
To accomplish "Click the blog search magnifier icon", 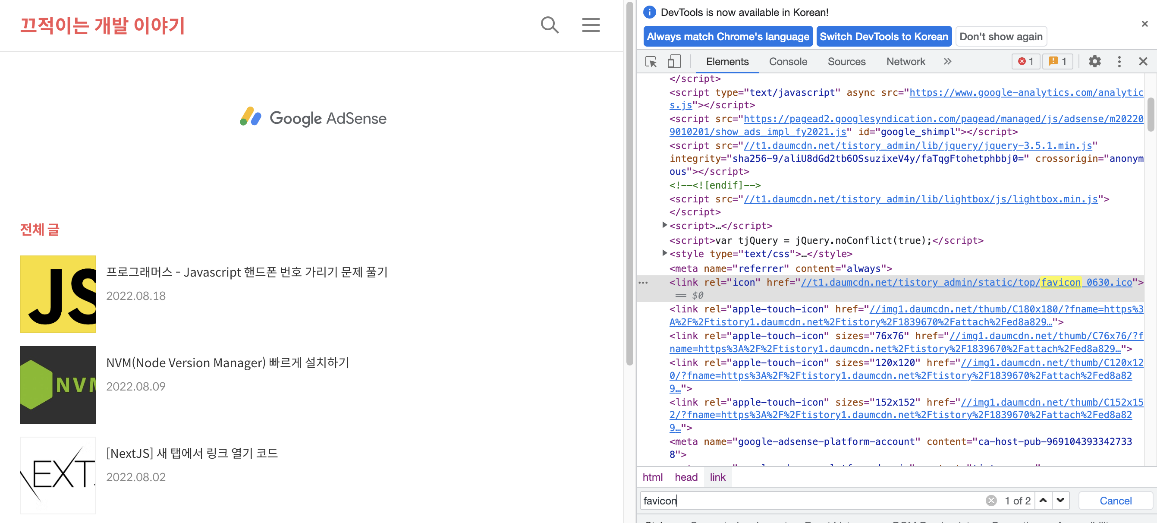I will point(549,25).
